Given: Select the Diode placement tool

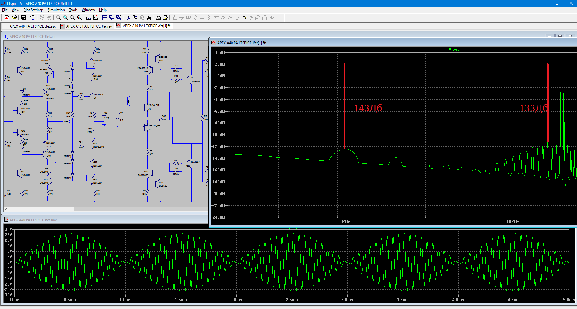Looking at the screenshot, I should (216, 18).
